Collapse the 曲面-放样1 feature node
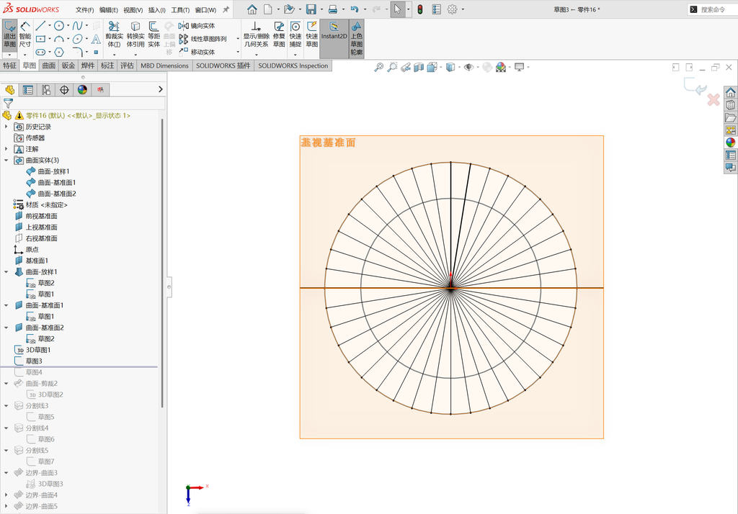The width and height of the screenshot is (738, 514). click(6, 272)
